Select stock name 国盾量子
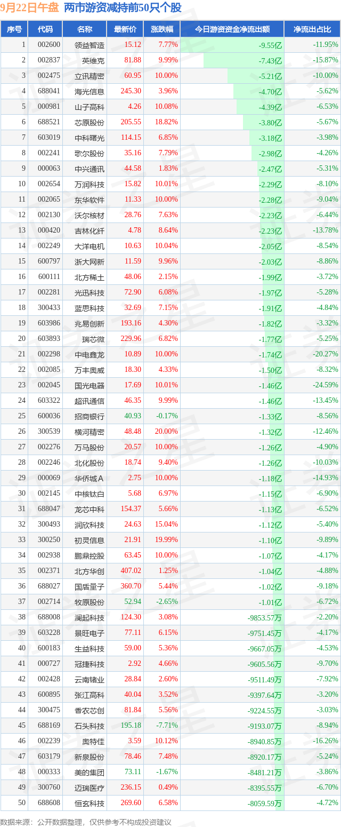Screen dimensions: 341x827 click(90, 586)
